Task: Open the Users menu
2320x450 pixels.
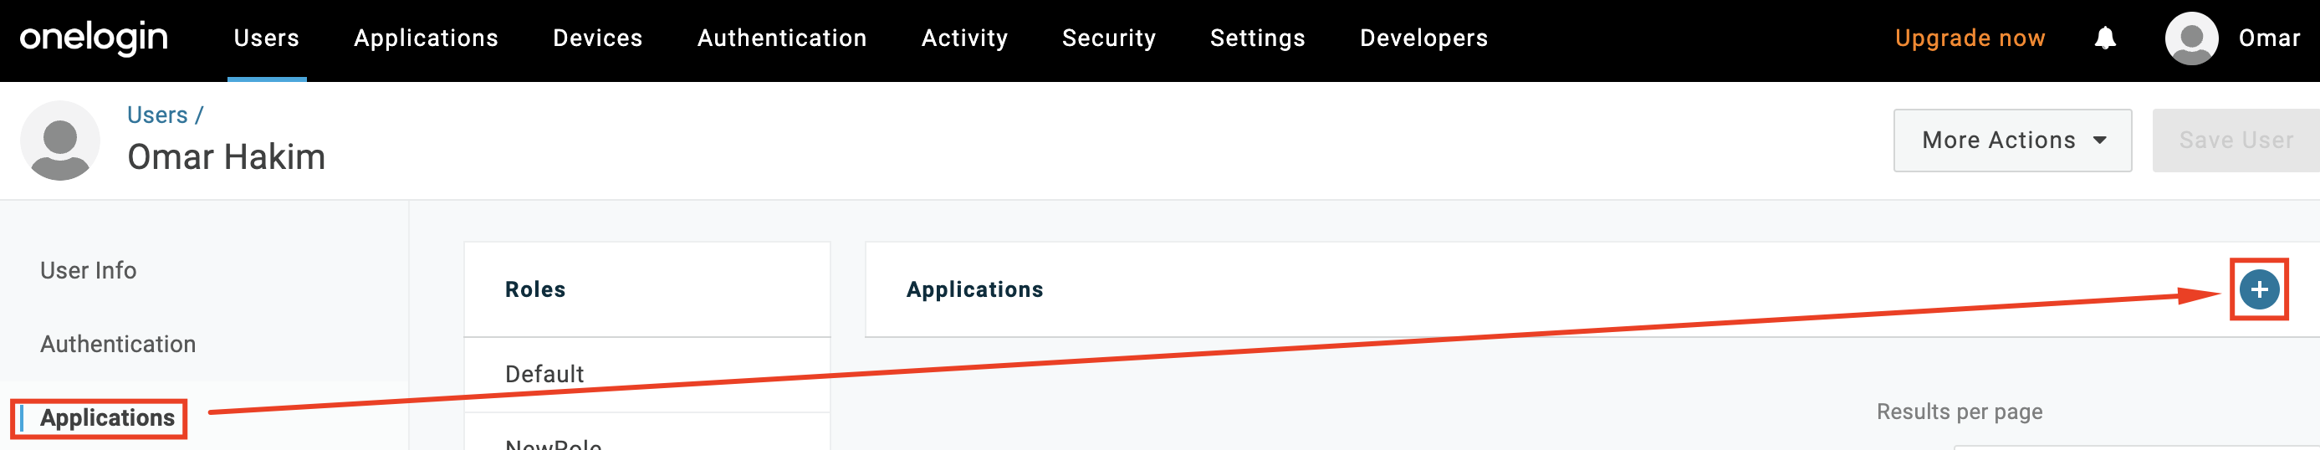Action: pos(266,38)
